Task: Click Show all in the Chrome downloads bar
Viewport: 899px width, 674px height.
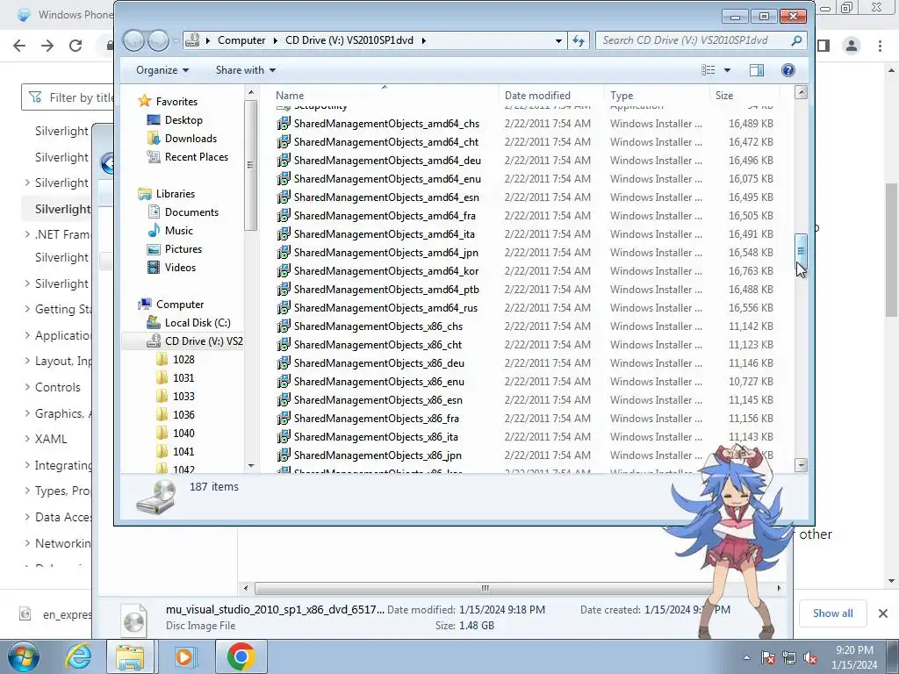Action: point(832,613)
